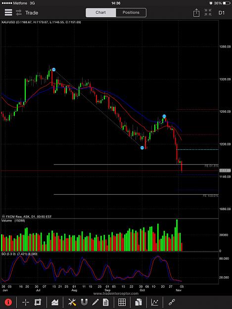Image resolution: width=232 pixels, height=309 pixels.
Task: Tap the lock icon beside FXCM Raw
Action: (3, 217)
